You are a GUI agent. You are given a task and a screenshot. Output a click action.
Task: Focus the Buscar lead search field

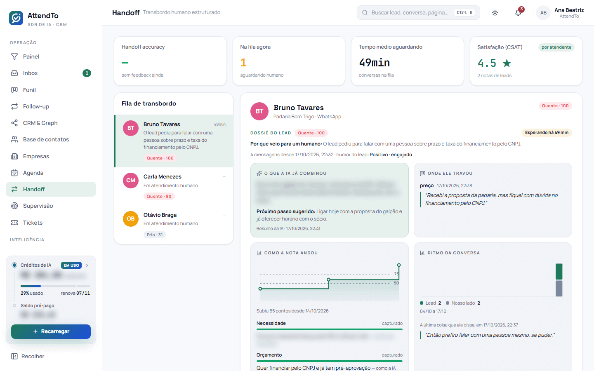(418, 13)
